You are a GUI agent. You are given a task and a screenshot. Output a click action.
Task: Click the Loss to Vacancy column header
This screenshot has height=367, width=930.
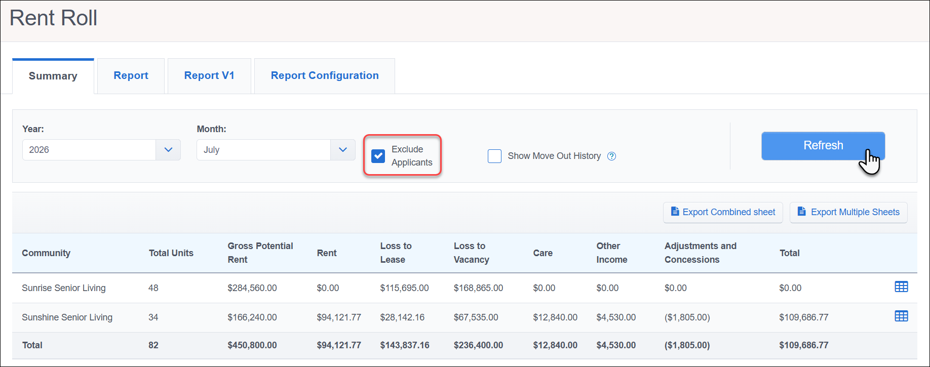472,253
